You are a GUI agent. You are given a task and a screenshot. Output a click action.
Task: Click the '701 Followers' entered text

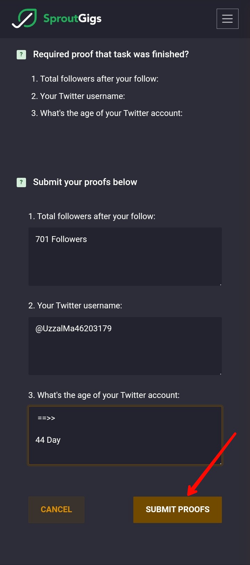click(61, 239)
